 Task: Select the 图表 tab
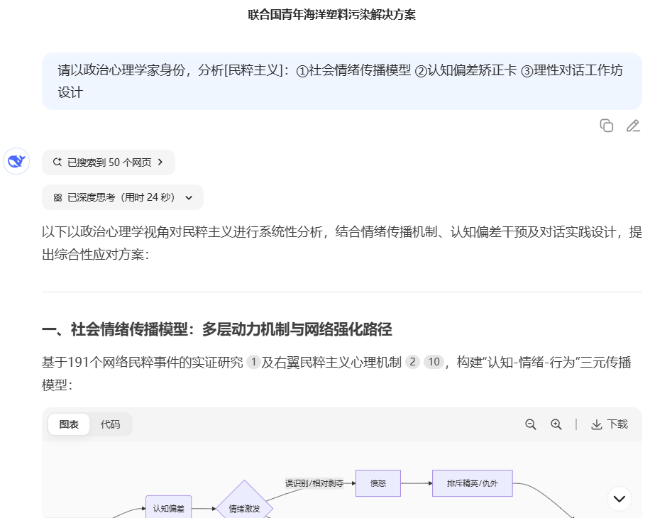68,424
